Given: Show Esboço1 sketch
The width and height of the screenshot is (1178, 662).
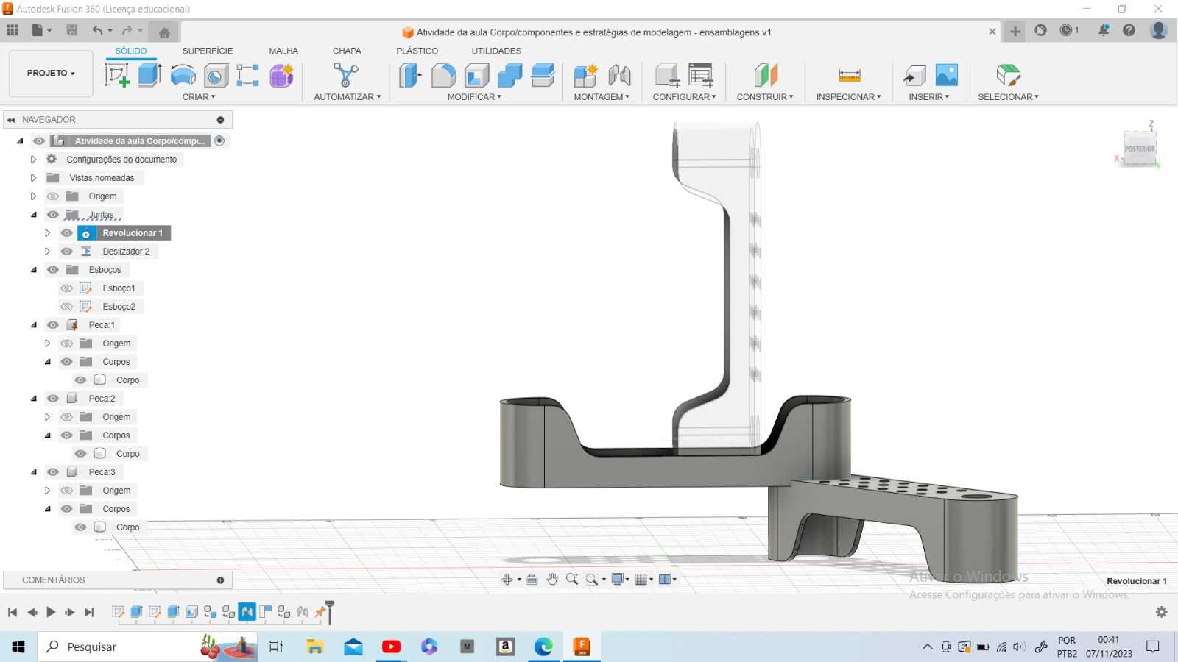Looking at the screenshot, I should click(67, 288).
